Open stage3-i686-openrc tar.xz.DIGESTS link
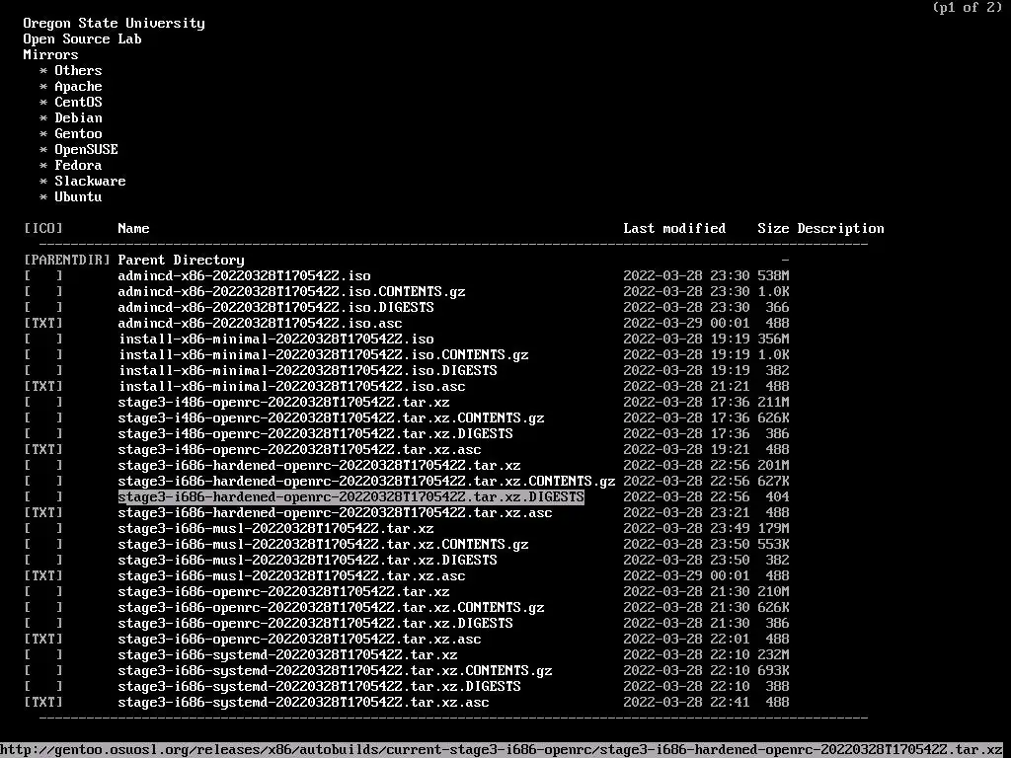 tap(315, 624)
